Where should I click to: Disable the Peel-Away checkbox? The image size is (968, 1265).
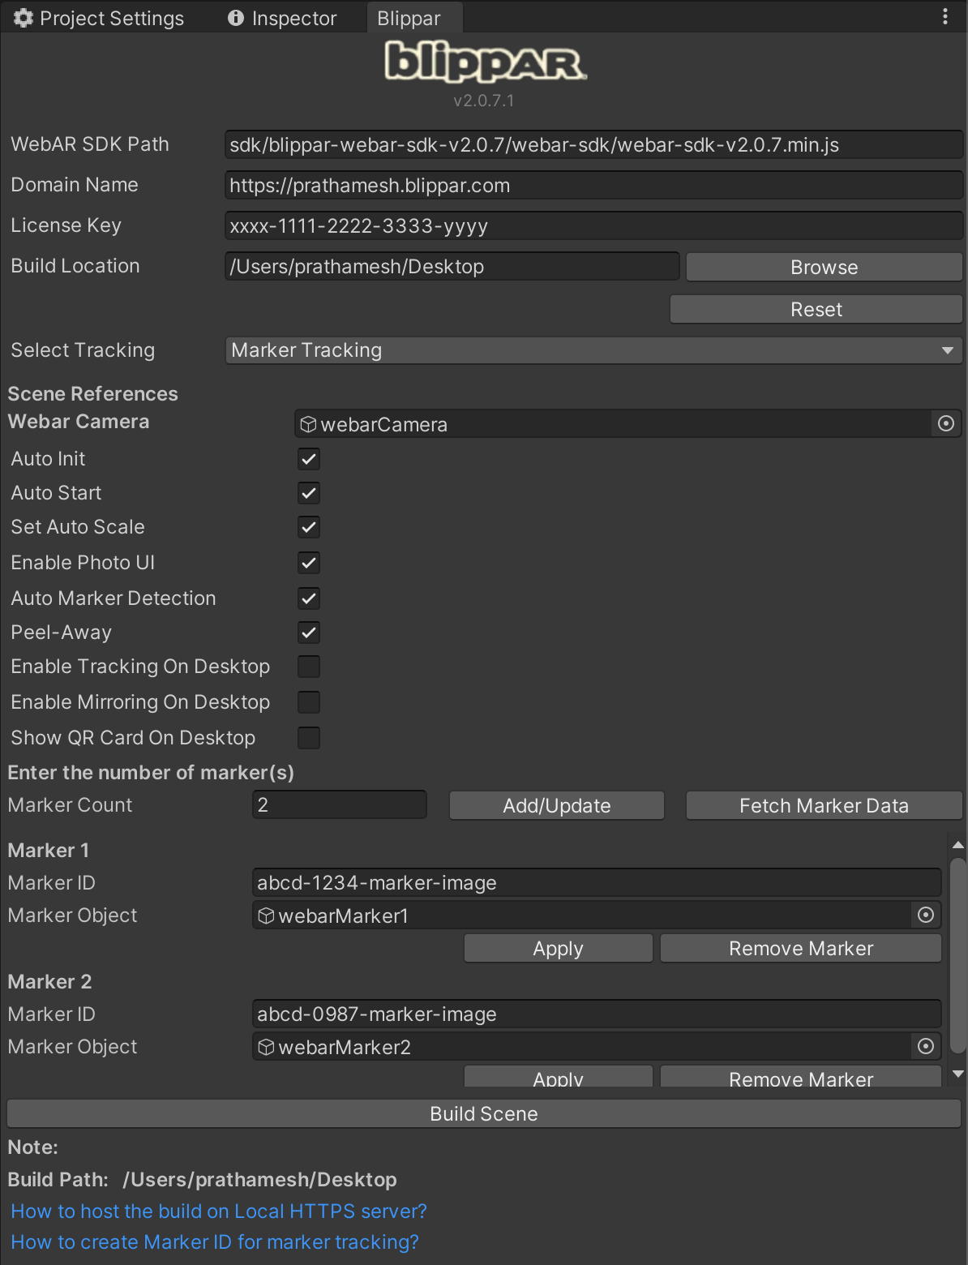309,632
